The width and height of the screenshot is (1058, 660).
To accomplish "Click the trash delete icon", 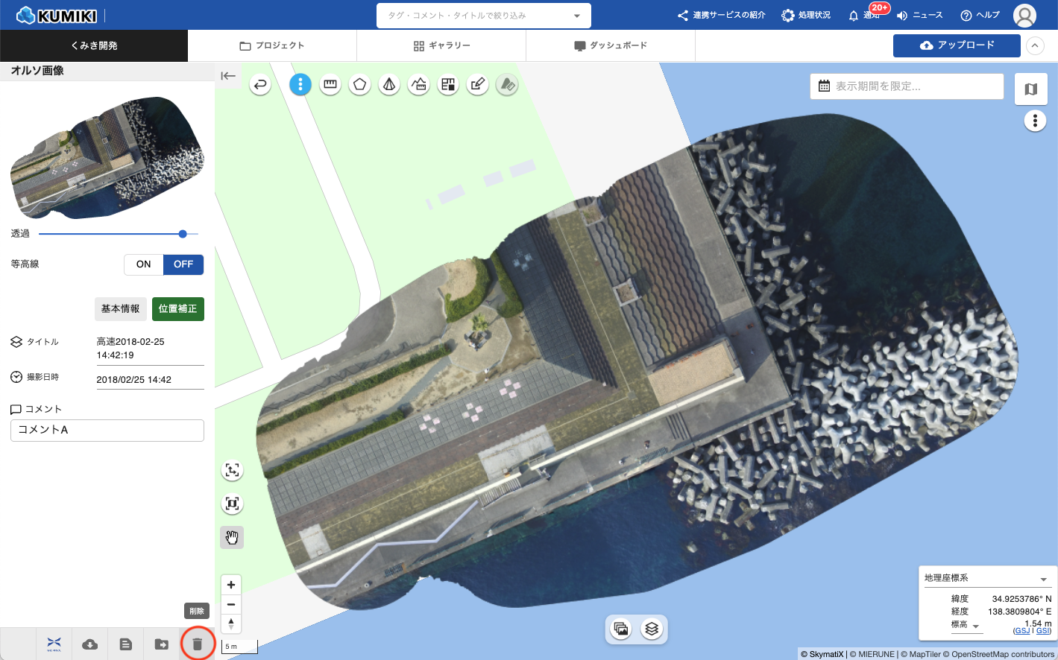I will [x=198, y=644].
